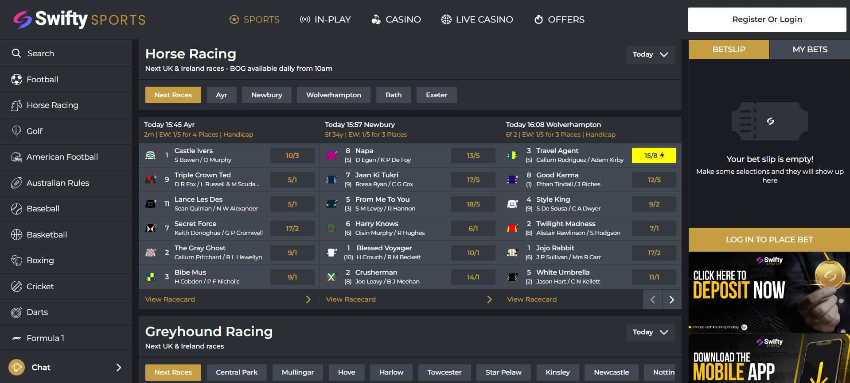Click the Basketball icon in sidebar
This screenshot has height=383, width=850.
pyautogui.click(x=16, y=235)
